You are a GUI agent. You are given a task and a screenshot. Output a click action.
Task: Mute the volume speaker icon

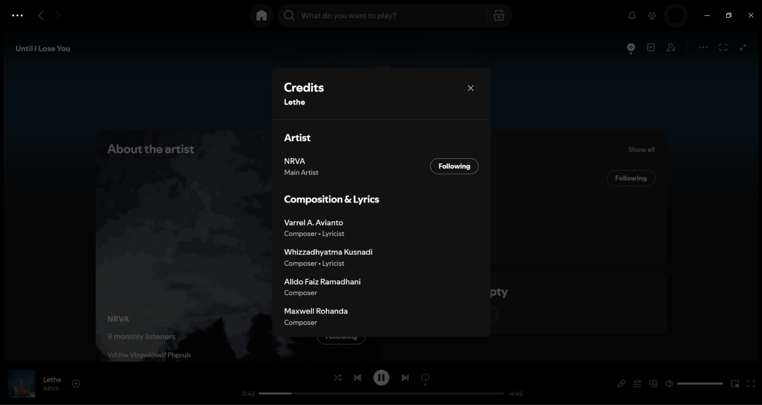click(x=669, y=384)
